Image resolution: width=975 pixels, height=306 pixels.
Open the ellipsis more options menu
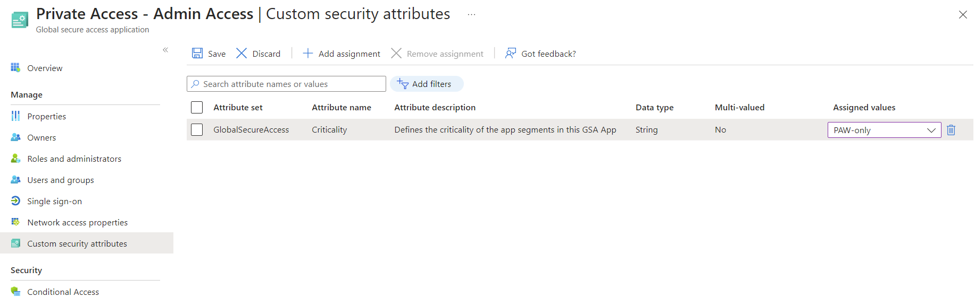[471, 15]
